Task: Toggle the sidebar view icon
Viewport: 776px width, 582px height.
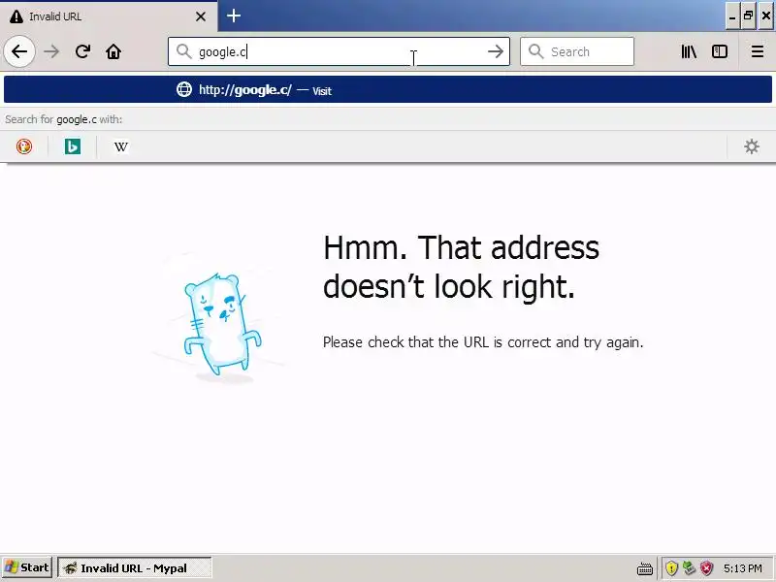Action: 719,51
